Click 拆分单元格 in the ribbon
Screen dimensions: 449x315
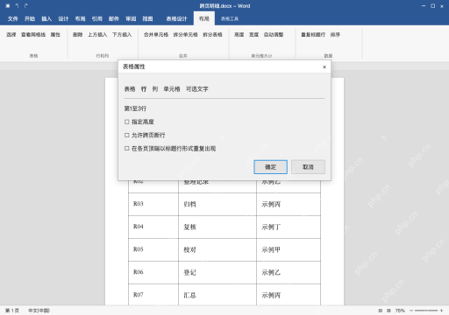click(x=185, y=35)
